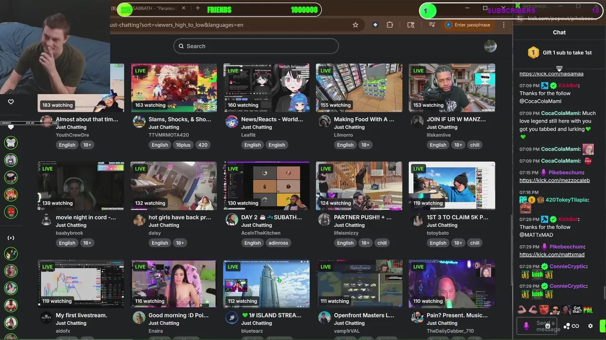Select the 18+ tag under YouthCrewDre
Image resolution: width=606 pixels, height=340 pixels.
click(87, 145)
